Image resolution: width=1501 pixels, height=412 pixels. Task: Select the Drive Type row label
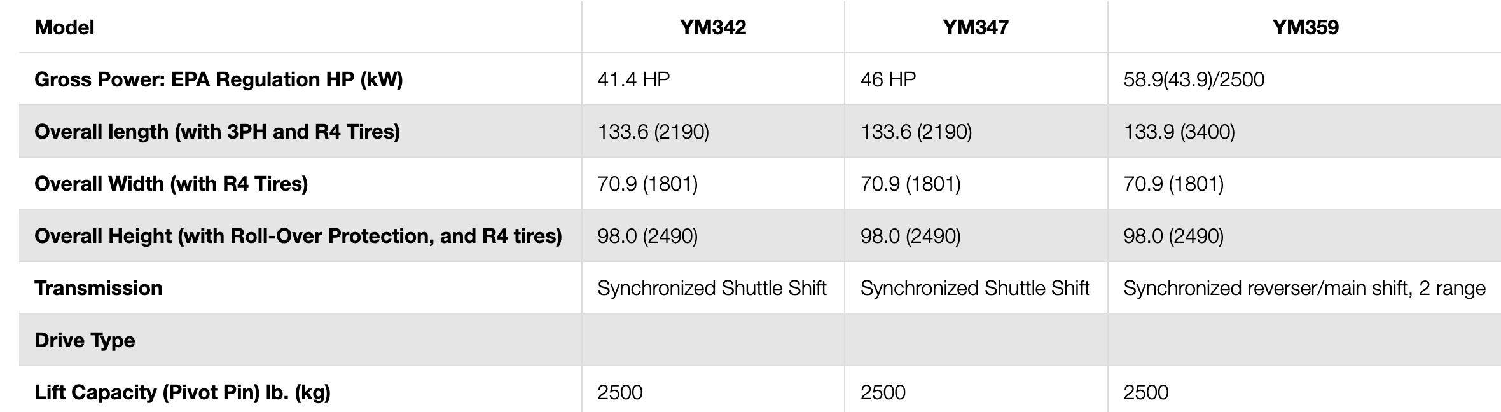click(85, 340)
